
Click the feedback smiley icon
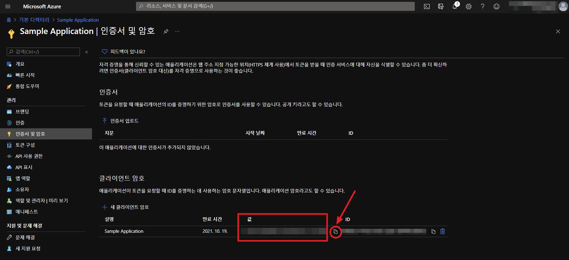coord(496,6)
